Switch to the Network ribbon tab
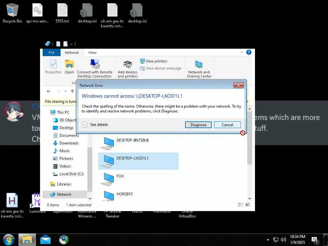This screenshot has width=328, height=246. click(72, 53)
